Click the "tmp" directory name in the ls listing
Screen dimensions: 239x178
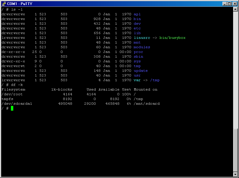137,66
